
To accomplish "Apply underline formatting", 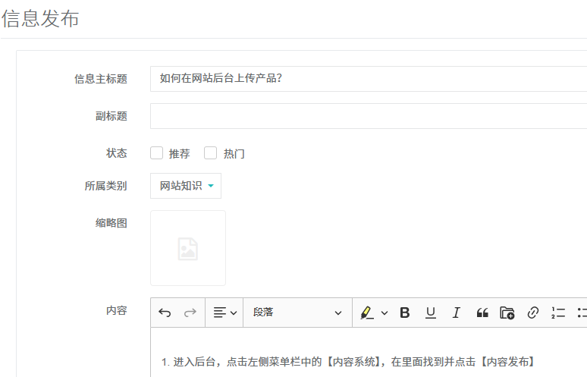I will pyautogui.click(x=431, y=313).
